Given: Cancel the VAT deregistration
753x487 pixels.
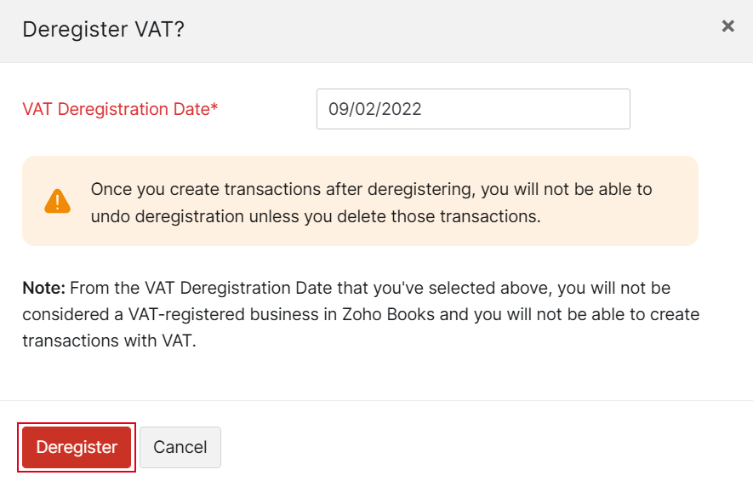Looking at the screenshot, I should (x=180, y=447).
